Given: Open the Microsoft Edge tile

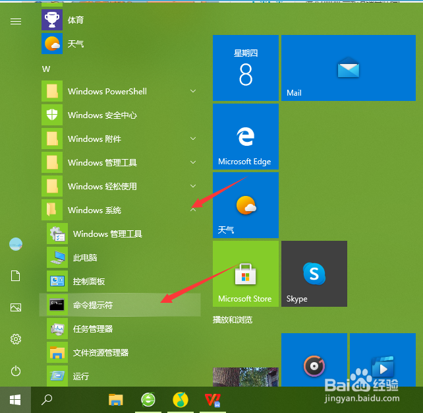Looking at the screenshot, I should pyautogui.click(x=246, y=137).
